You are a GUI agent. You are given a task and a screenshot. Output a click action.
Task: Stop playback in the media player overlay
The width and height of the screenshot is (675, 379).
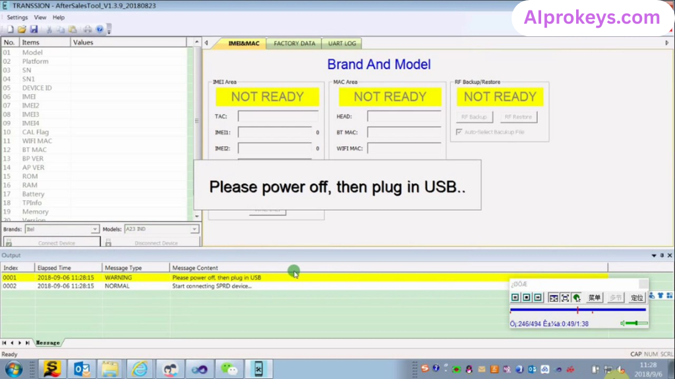tap(527, 297)
